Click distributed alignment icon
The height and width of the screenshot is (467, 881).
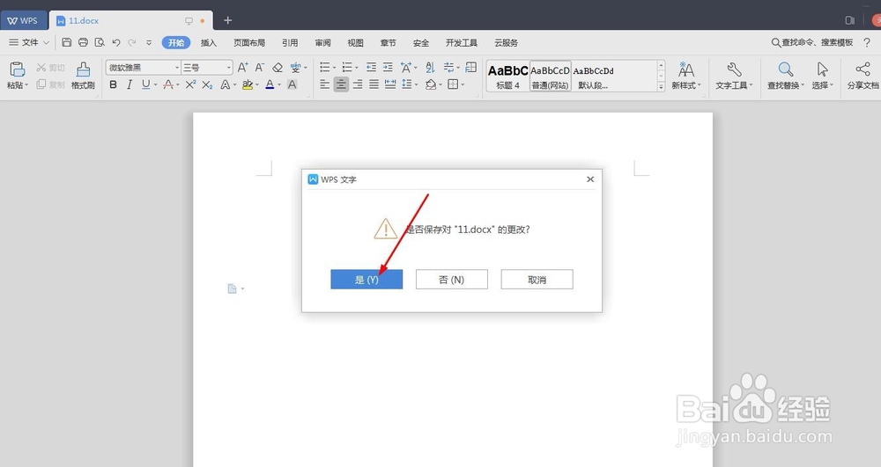point(390,84)
